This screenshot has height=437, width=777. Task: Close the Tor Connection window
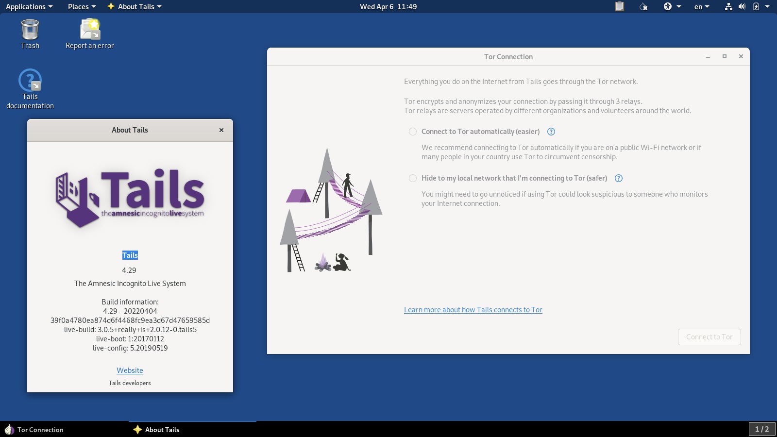click(x=741, y=57)
